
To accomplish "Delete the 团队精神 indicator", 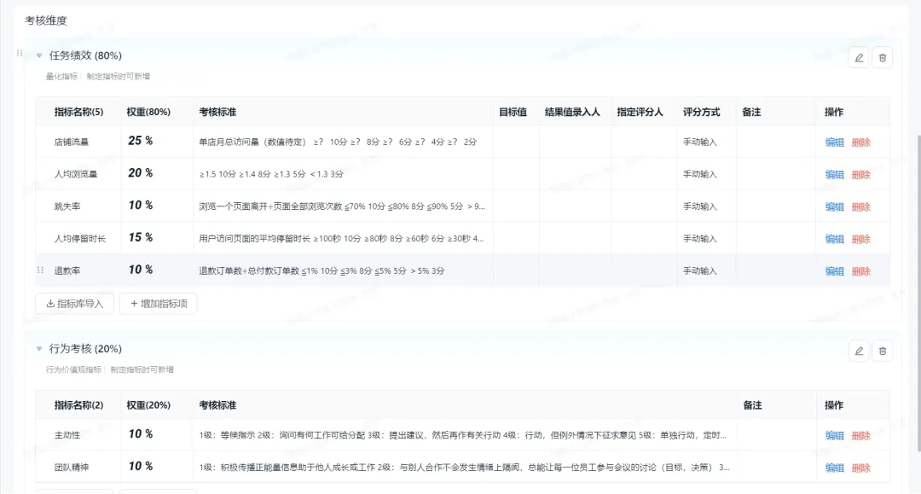I will point(861,468).
